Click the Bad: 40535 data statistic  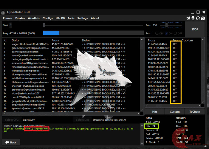152,134
